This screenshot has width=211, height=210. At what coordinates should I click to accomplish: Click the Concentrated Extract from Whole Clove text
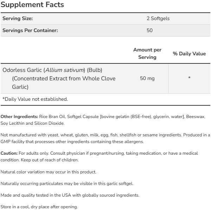click(63, 78)
